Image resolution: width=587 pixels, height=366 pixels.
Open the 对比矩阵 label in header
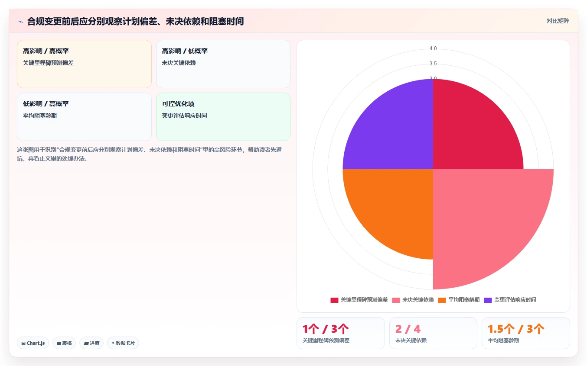click(x=558, y=21)
